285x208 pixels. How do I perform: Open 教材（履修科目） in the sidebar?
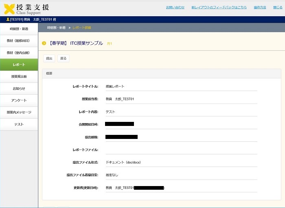19,41
